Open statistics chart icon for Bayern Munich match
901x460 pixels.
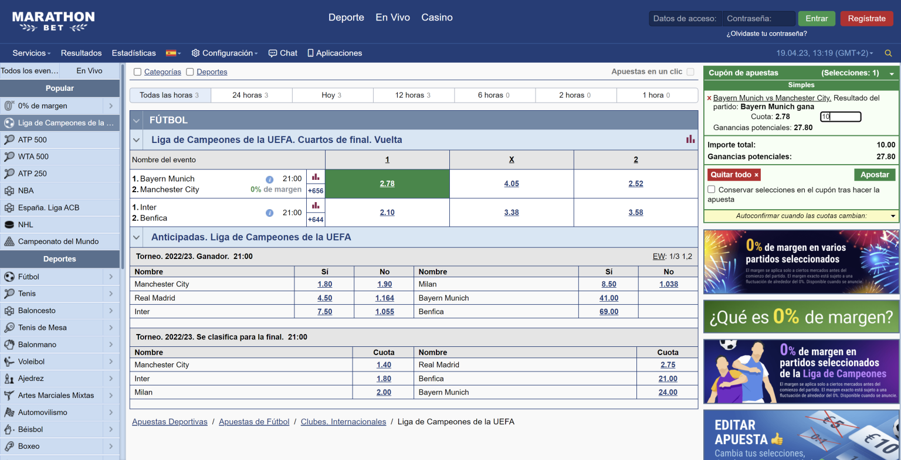316,177
